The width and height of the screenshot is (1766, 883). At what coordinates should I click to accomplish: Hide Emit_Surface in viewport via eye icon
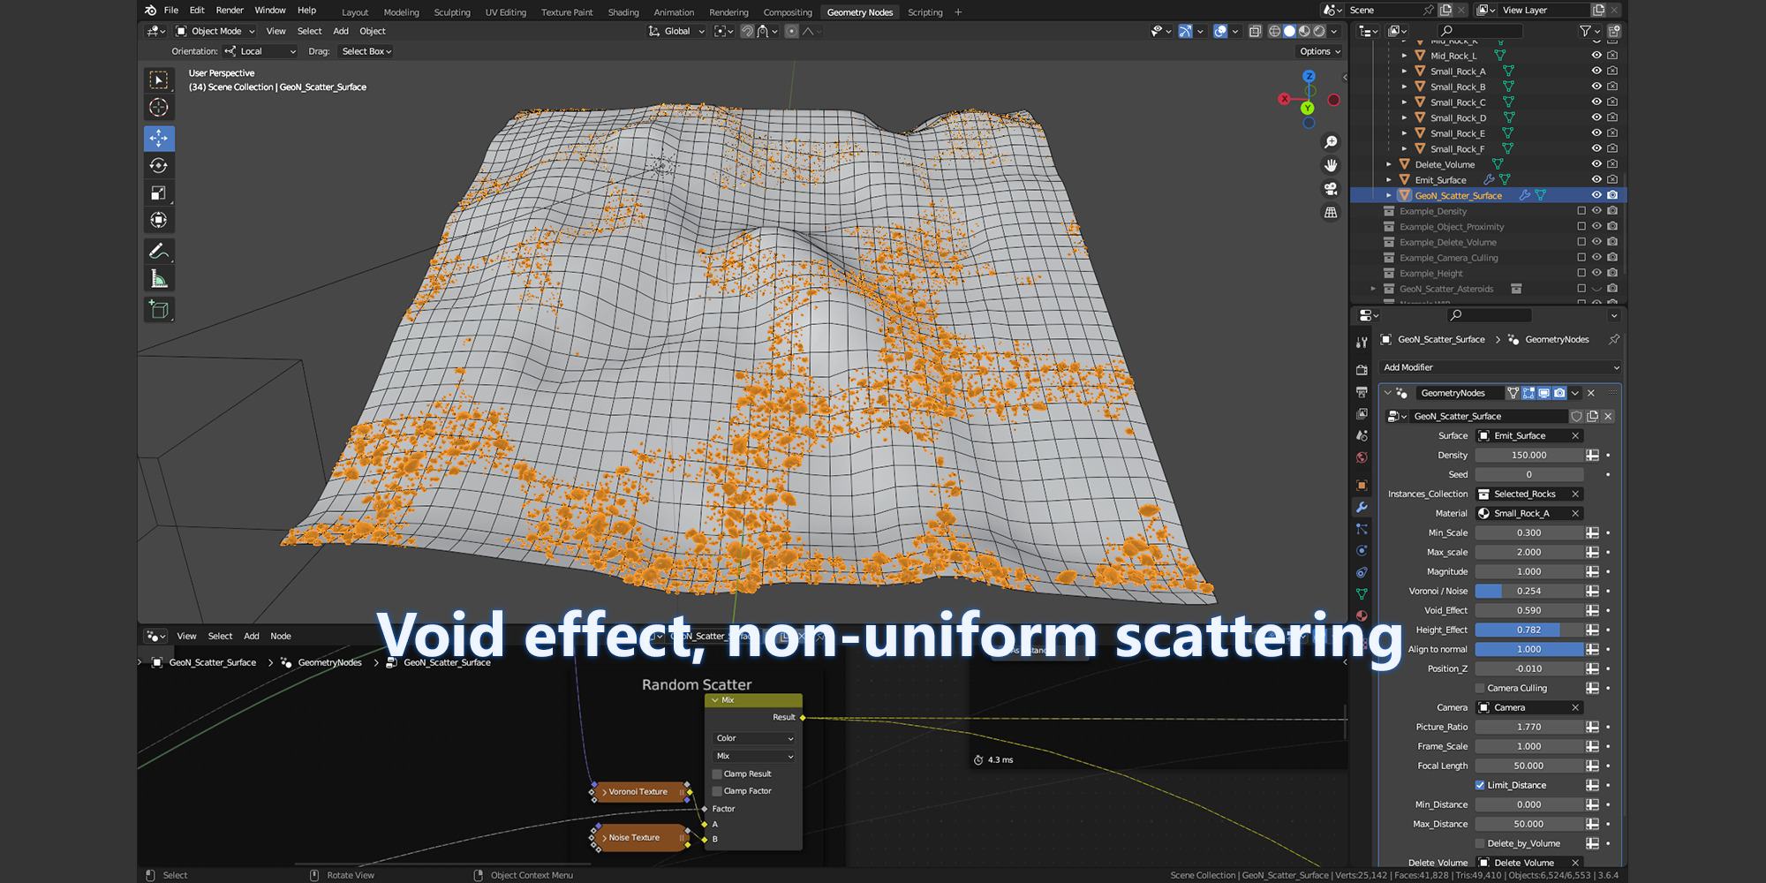tap(1596, 179)
